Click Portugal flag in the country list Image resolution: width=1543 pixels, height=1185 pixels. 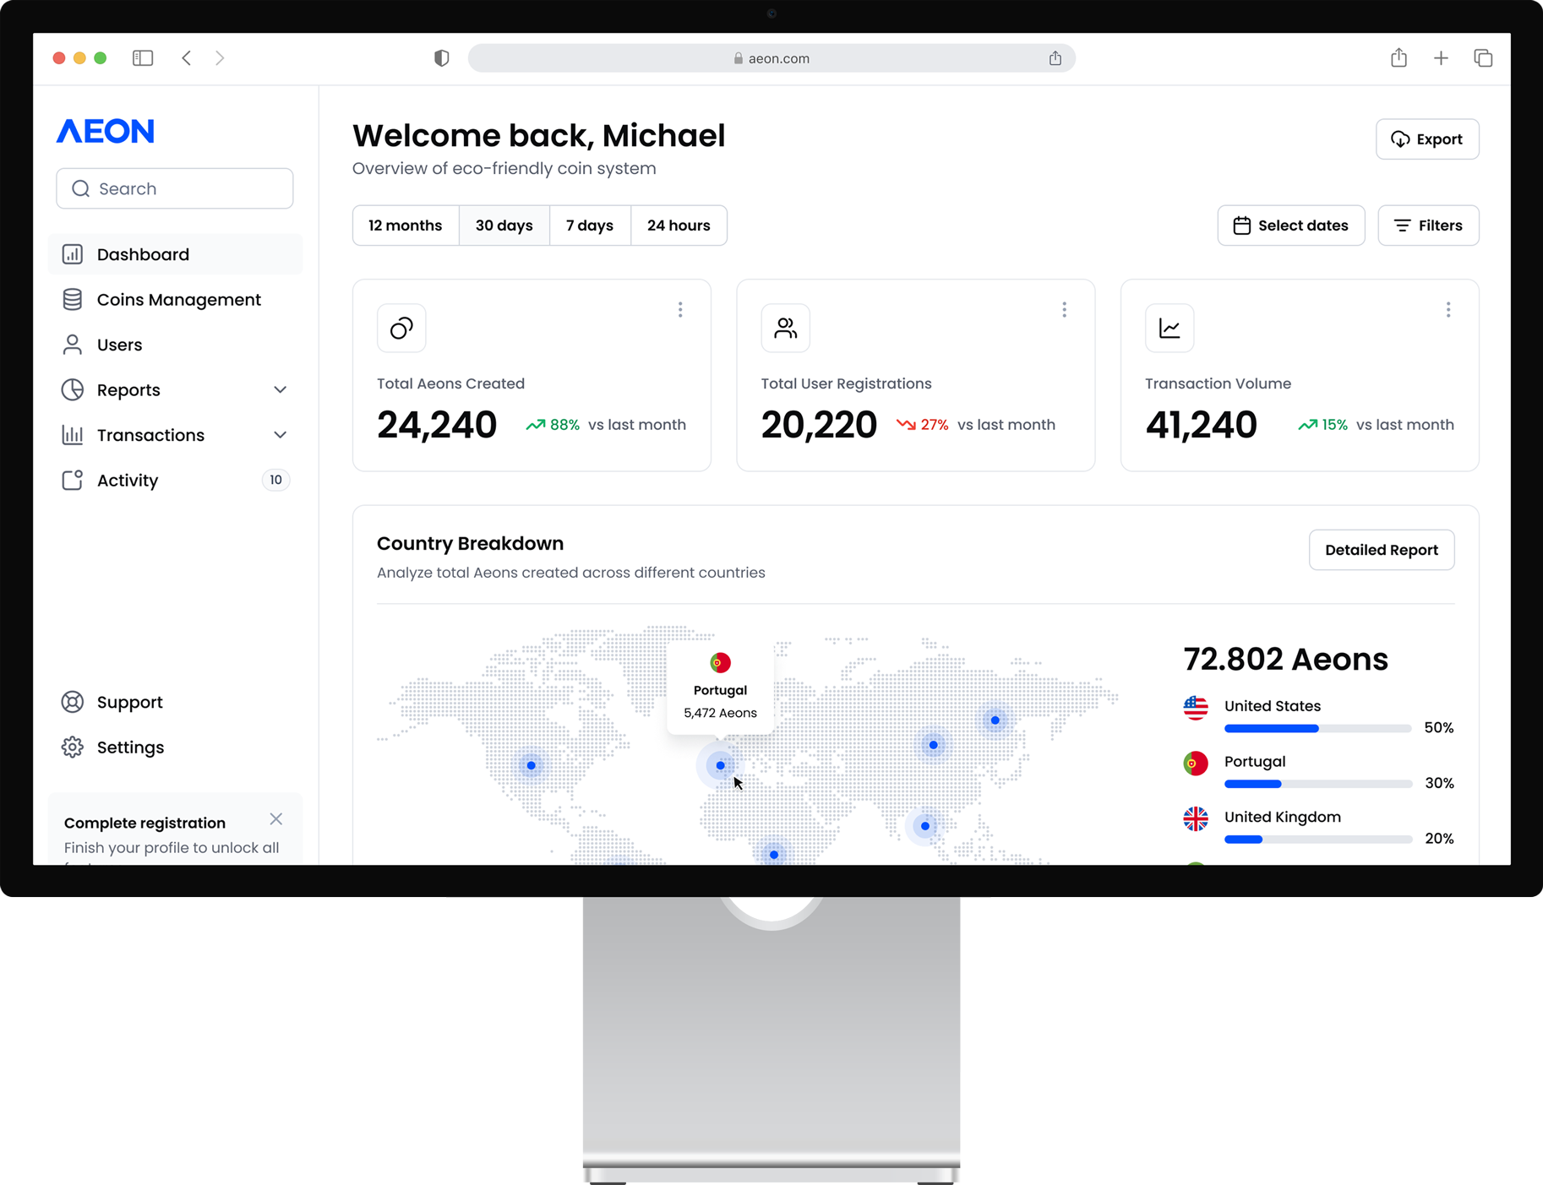click(1196, 764)
